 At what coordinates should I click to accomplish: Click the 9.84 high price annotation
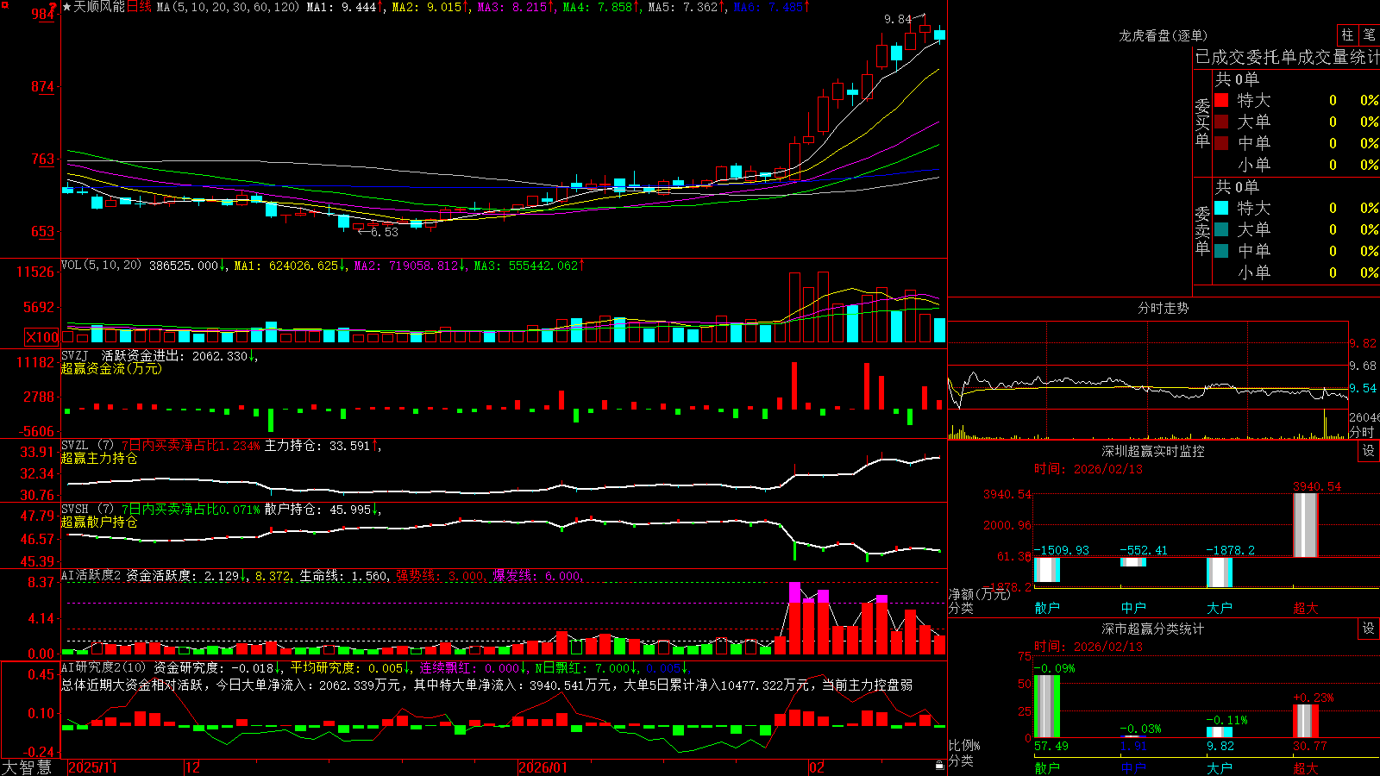pos(898,19)
